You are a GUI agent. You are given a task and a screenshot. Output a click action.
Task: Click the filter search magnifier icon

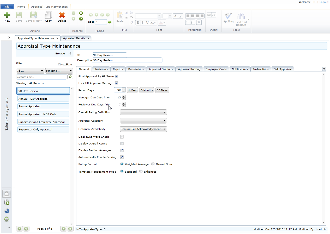point(70,77)
